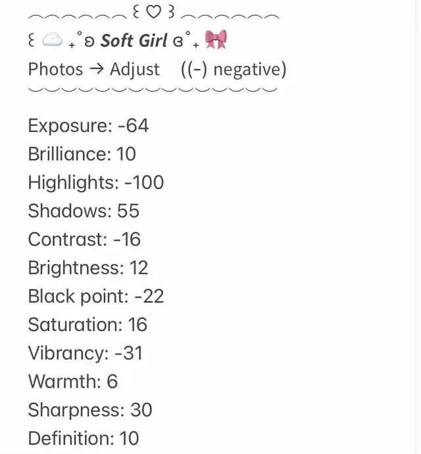Click the Definition: 10 line
Screen dimensions: 421x454
tap(84, 438)
